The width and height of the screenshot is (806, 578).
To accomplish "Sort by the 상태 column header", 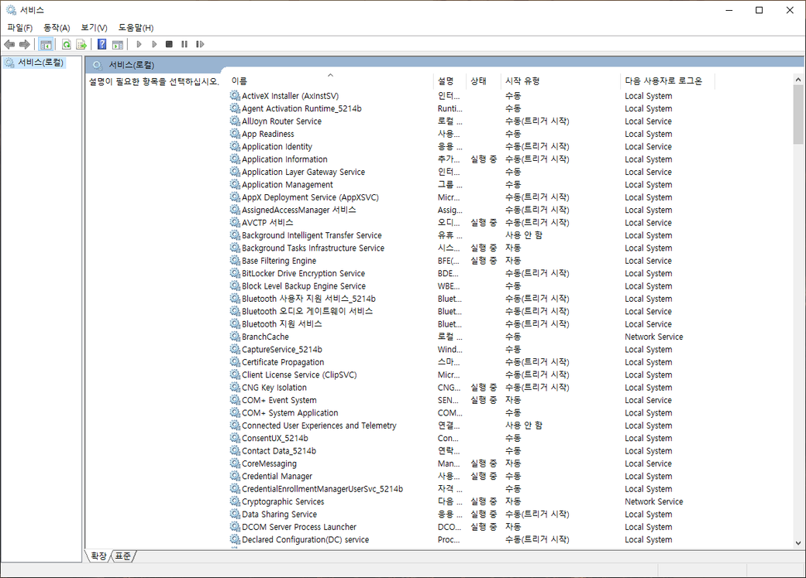I will click(x=478, y=80).
